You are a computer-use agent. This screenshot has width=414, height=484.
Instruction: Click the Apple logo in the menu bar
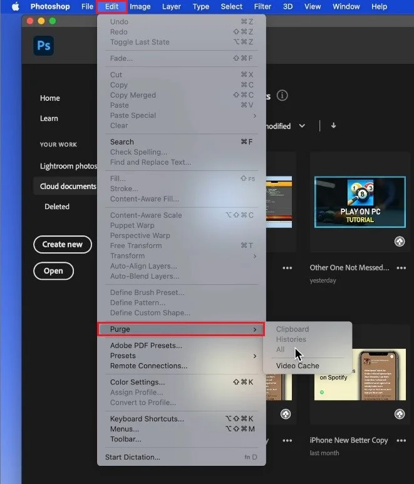point(15,6)
